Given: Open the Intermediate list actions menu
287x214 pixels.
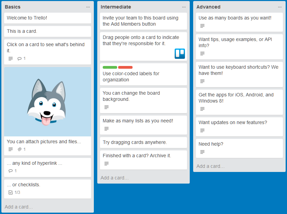Looking at the screenshot, I should [x=184, y=7].
